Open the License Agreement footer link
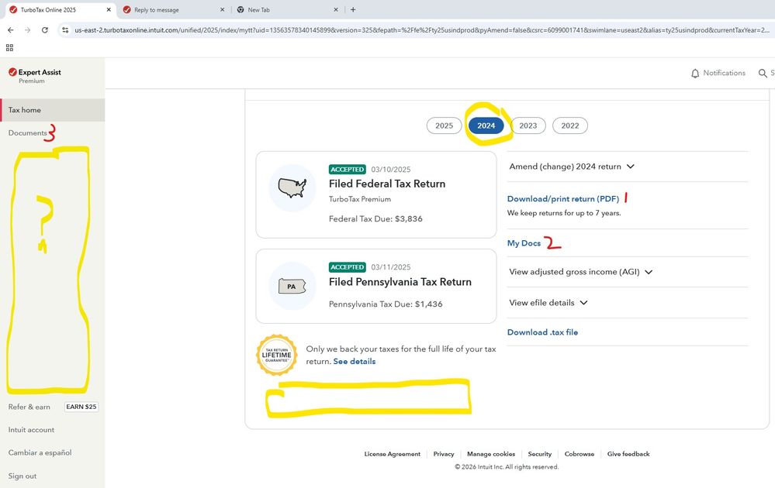The width and height of the screenshot is (775, 488). pos(393,454)
